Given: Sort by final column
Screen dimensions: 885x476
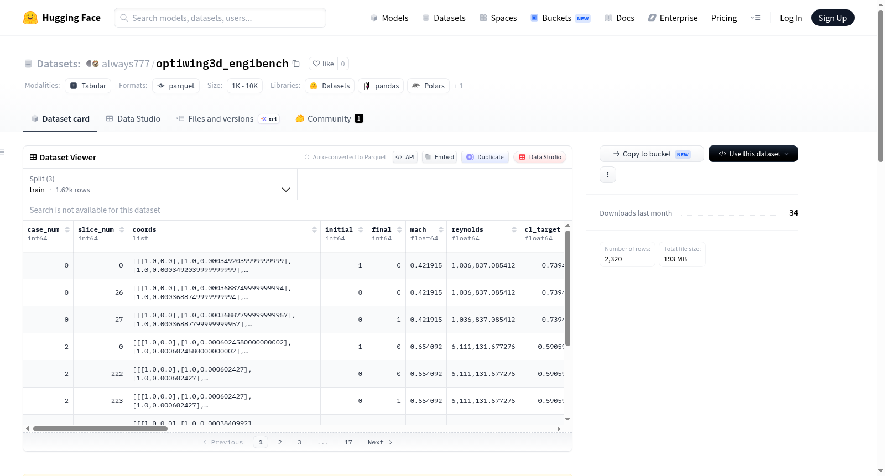Looking at the screenshot, I should coord(399,229).
